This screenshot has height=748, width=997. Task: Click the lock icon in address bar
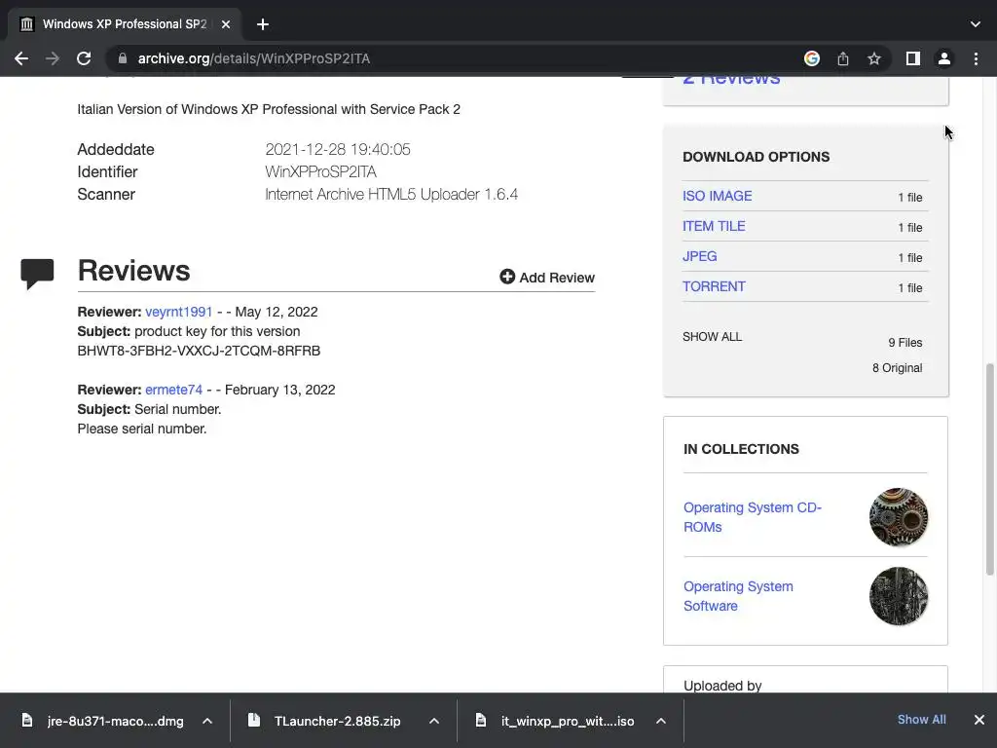coord(123,58)
